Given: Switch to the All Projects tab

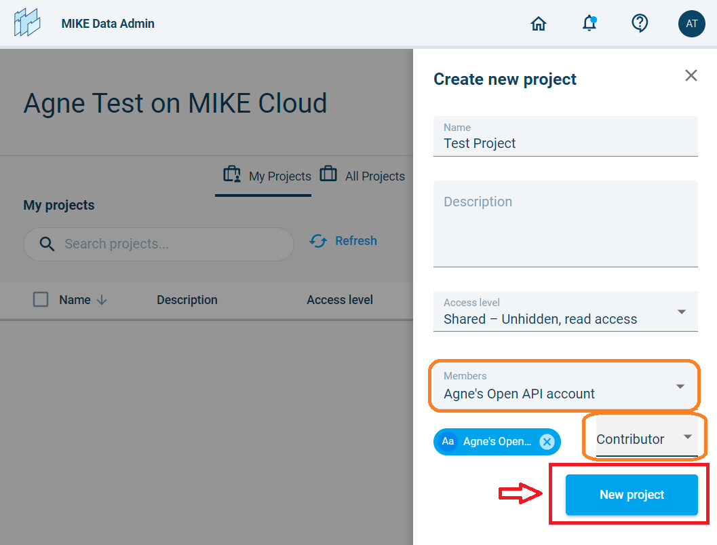Looking at the screenshot, I should pos(362,176).
